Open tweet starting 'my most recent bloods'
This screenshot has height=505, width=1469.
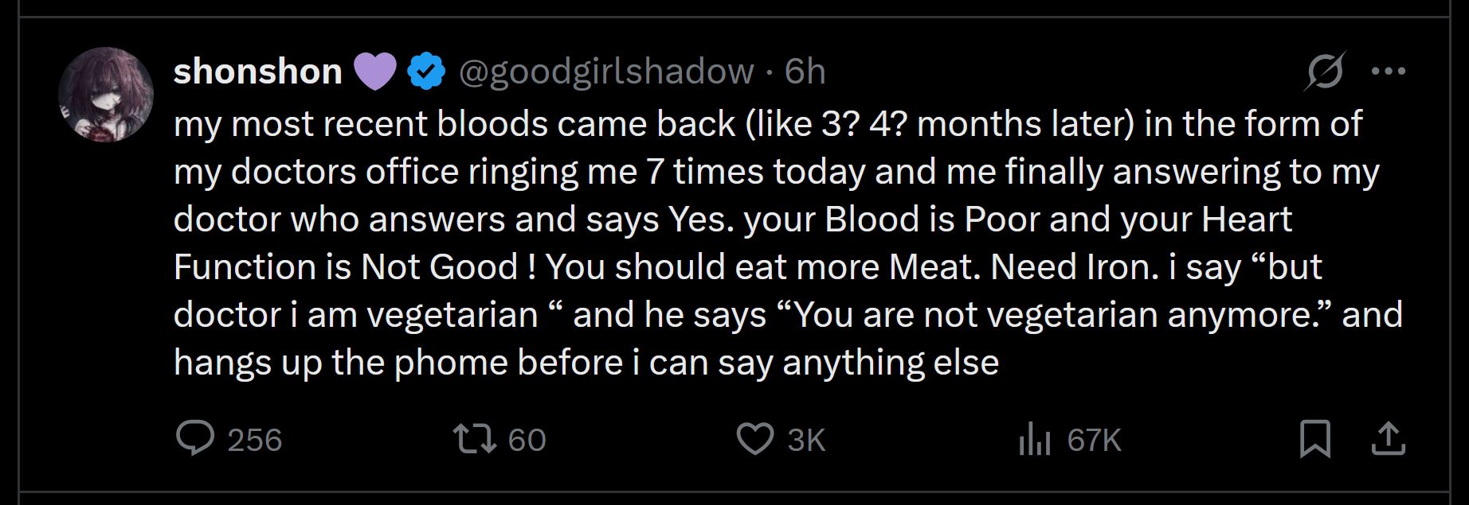coord(768,124)
